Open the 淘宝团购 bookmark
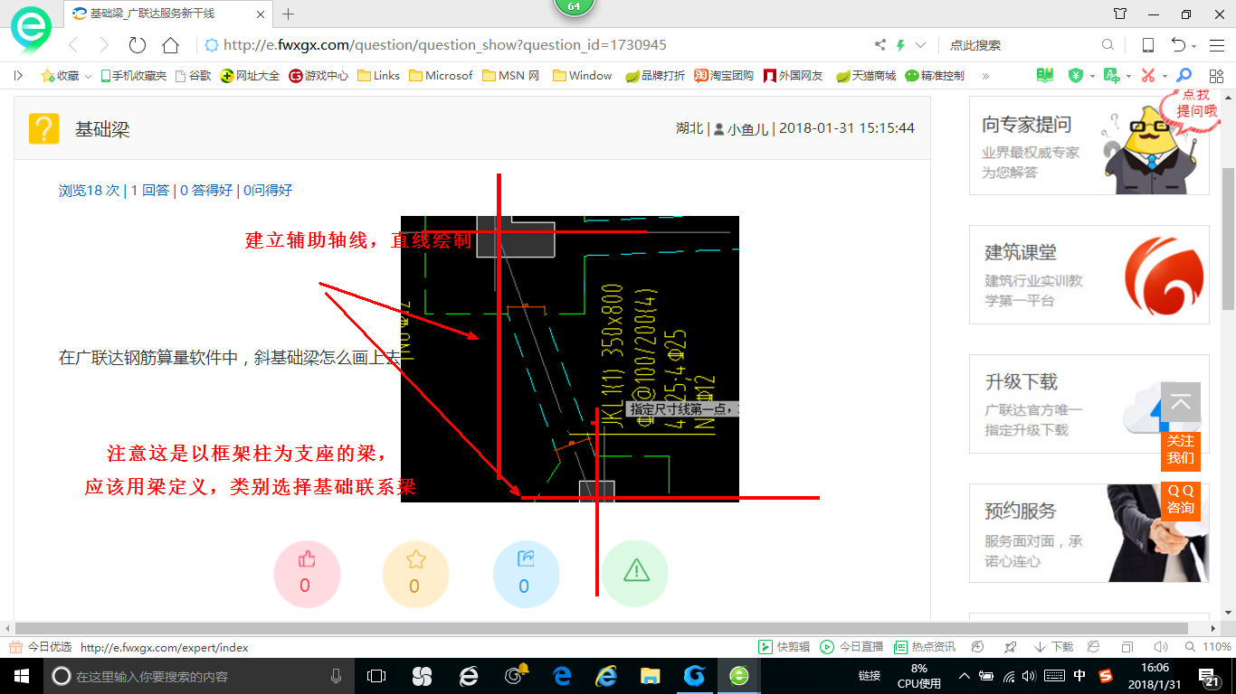This screenshot has width=1236, height=694. [x=724, y=76]
